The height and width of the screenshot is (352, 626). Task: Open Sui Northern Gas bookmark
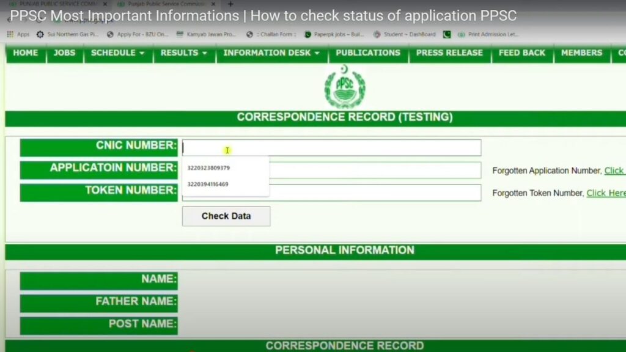coord(67,34)
